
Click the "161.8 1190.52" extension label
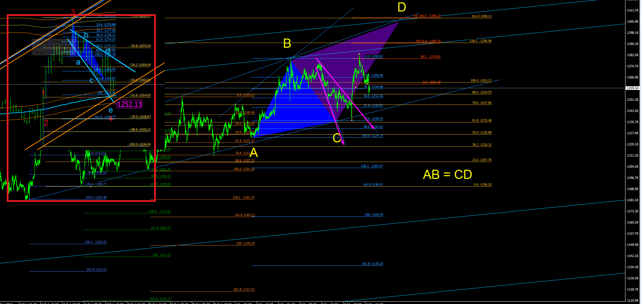pos(373,185)
